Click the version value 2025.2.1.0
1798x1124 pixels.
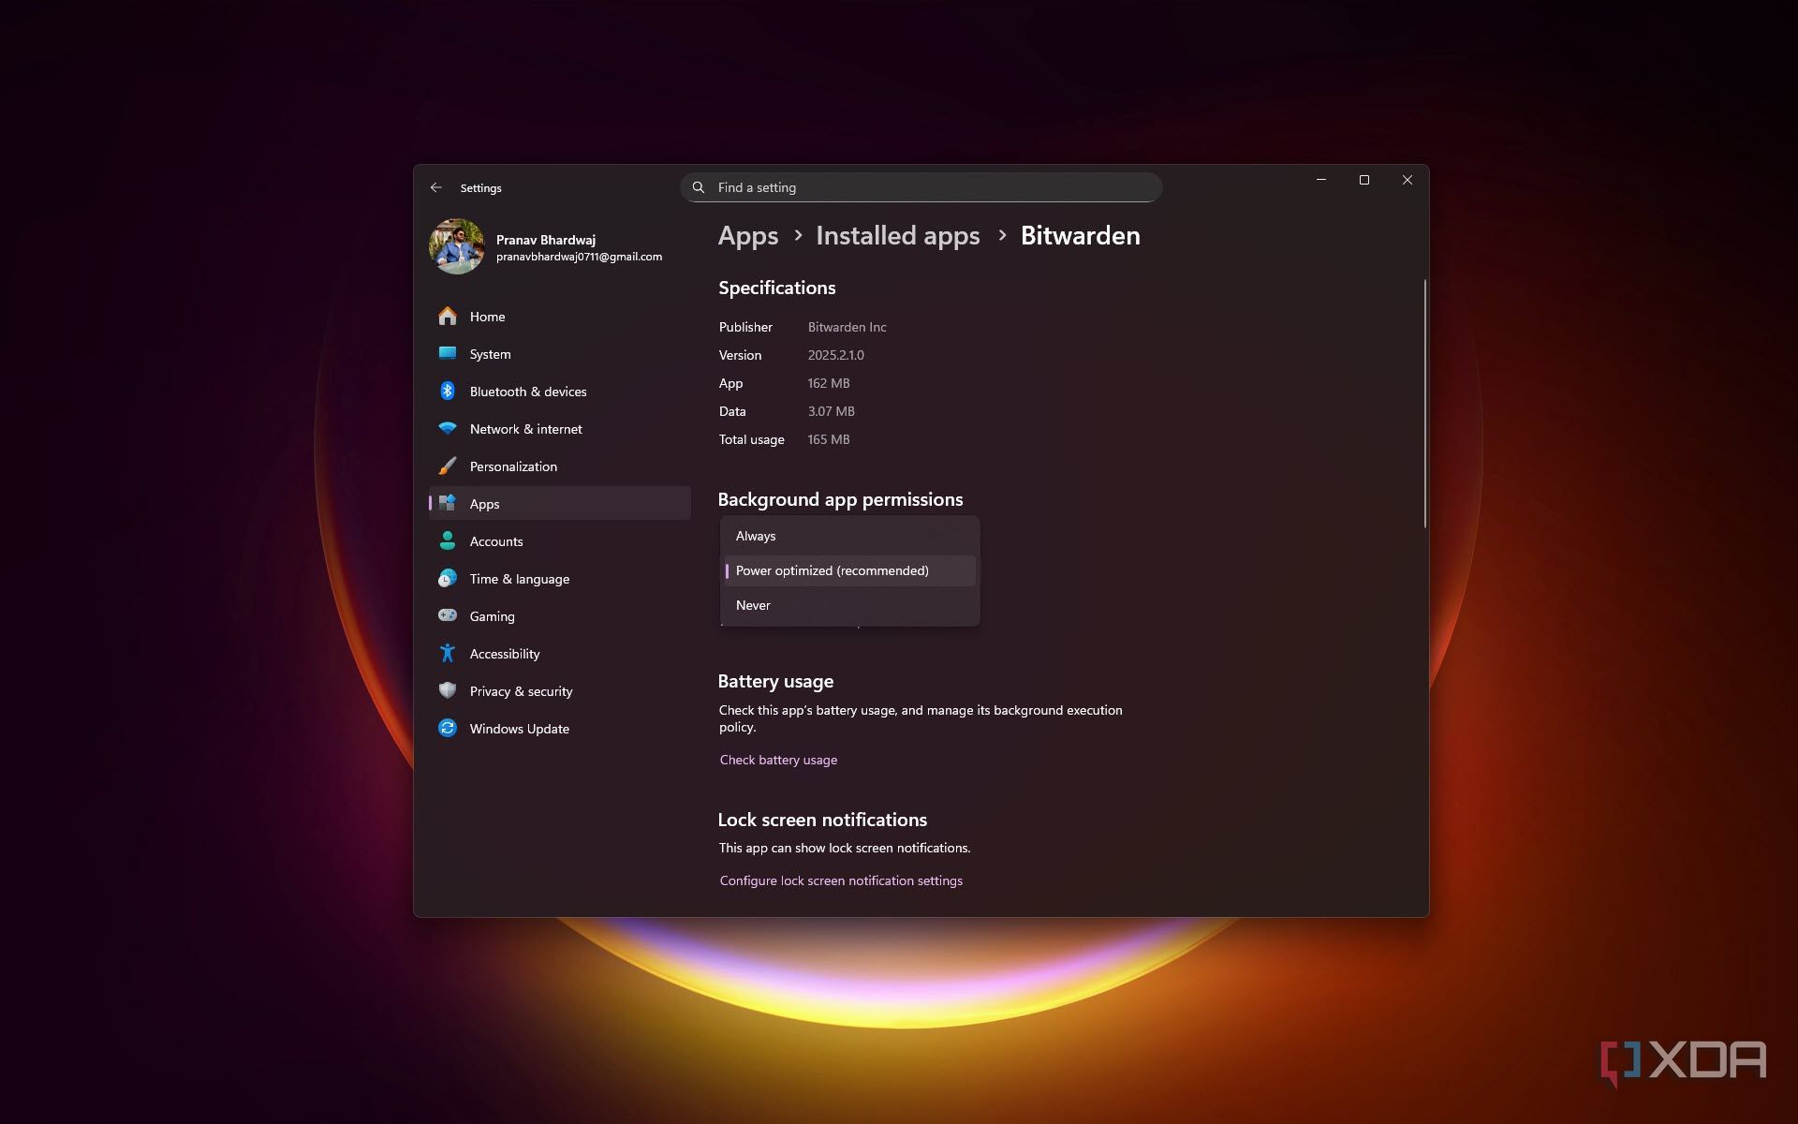coord(836,355)
